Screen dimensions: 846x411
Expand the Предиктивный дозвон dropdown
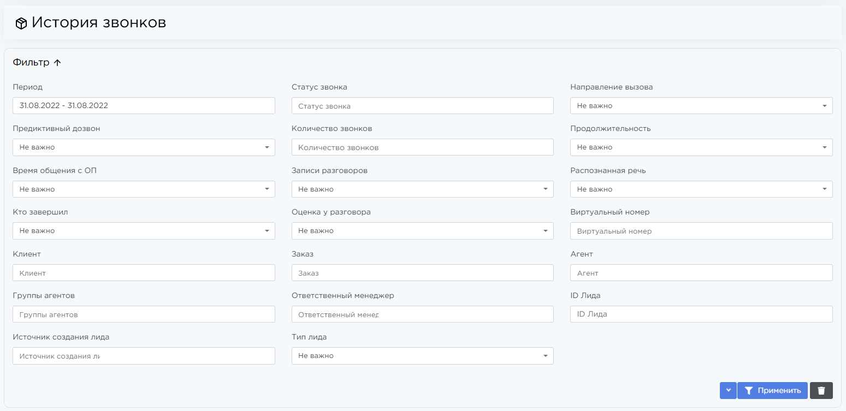pos(143,147)
